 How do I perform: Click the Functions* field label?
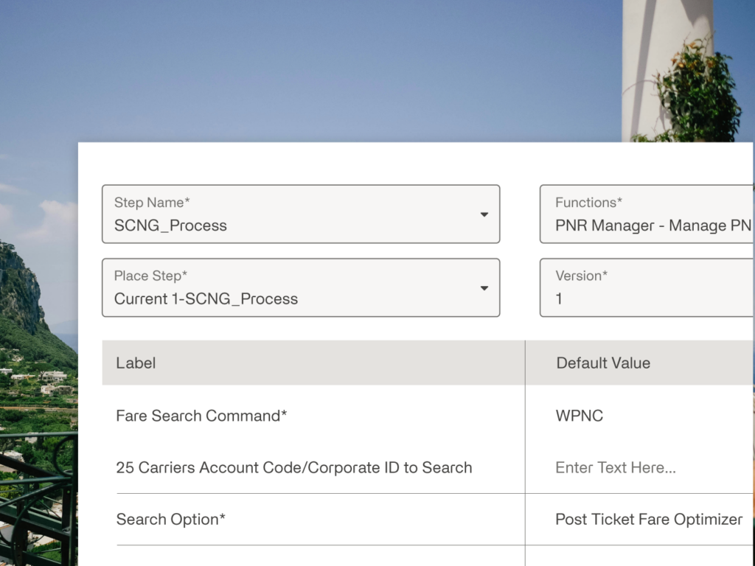pyautogui.click(x=589, y=203)
